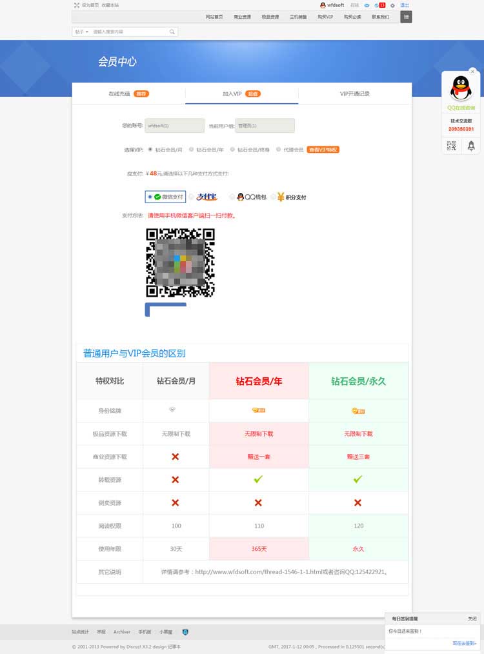Open the hamburger menu in navigation bar
The image size is (484, 654).
[x=406, y=17]
